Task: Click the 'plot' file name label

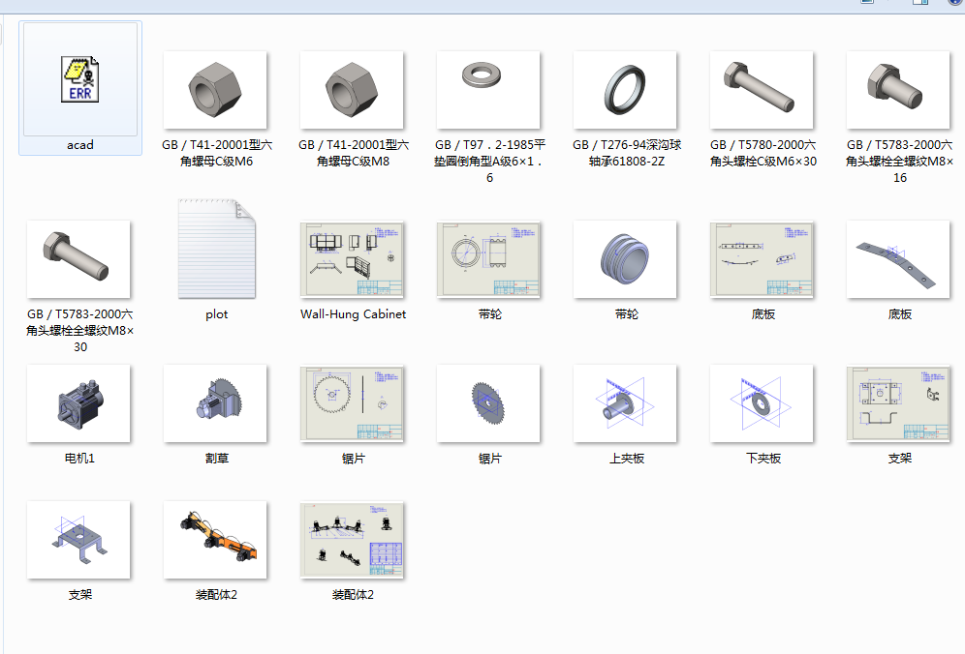Action: coord(217,314)
